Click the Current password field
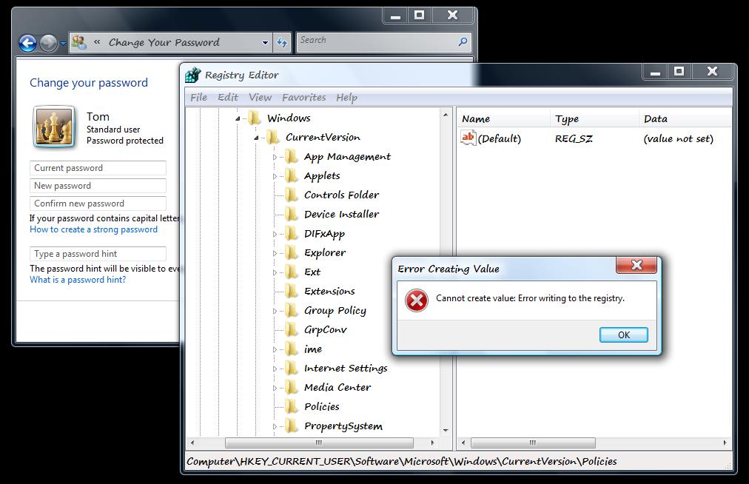749x484 pixels. pos(98,168)
